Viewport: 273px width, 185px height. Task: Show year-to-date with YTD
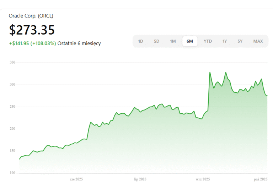[208, 41]
